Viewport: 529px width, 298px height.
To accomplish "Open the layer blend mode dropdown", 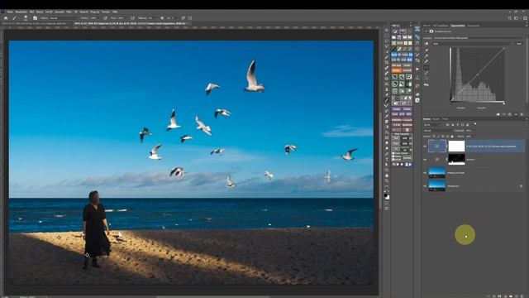I will click(x=438, y=131).
